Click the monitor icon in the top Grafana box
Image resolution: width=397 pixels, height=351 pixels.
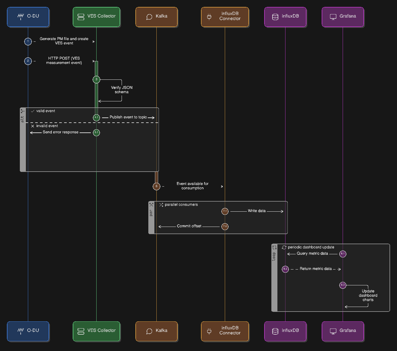333,17
